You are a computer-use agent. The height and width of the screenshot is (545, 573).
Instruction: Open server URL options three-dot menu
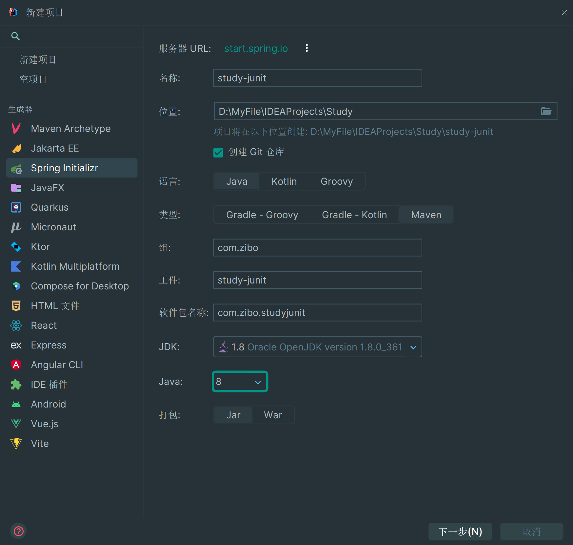(307, 48)
